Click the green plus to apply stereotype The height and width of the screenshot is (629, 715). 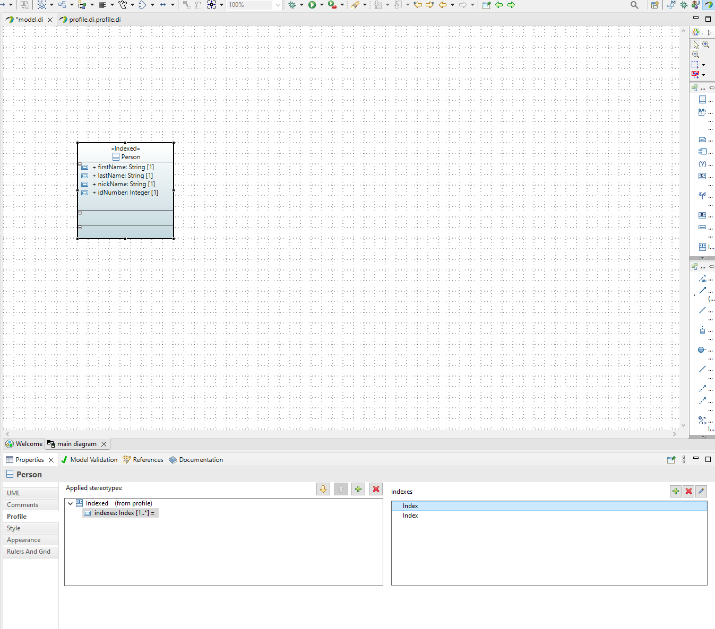click(x=358, y=489)
